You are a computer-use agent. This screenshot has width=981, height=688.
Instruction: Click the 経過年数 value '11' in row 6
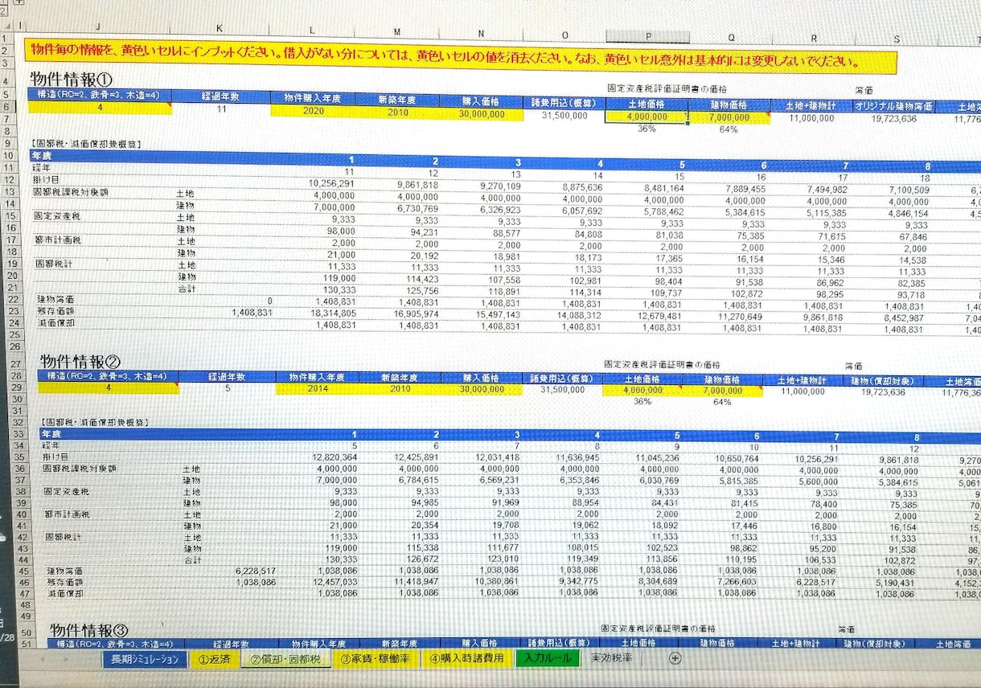tap(223, 110)
